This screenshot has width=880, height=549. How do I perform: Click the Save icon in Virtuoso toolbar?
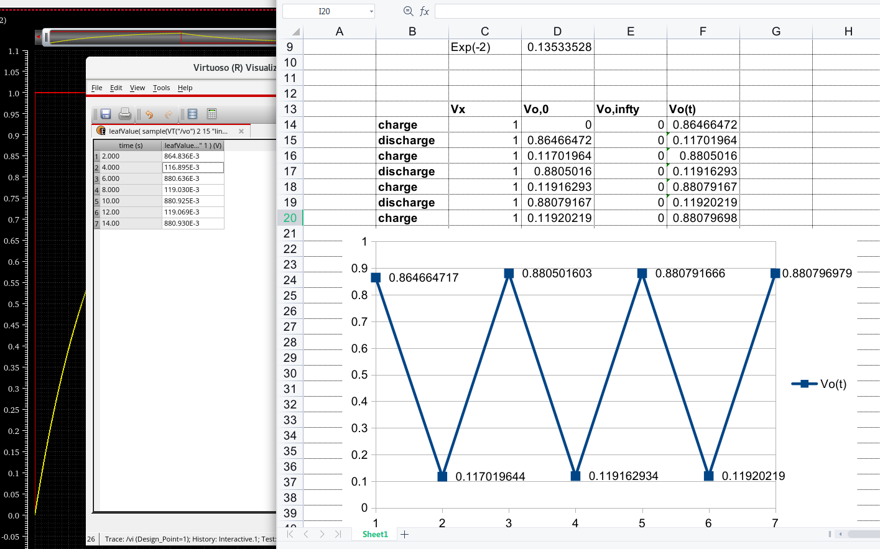click(x=106, y=114)
